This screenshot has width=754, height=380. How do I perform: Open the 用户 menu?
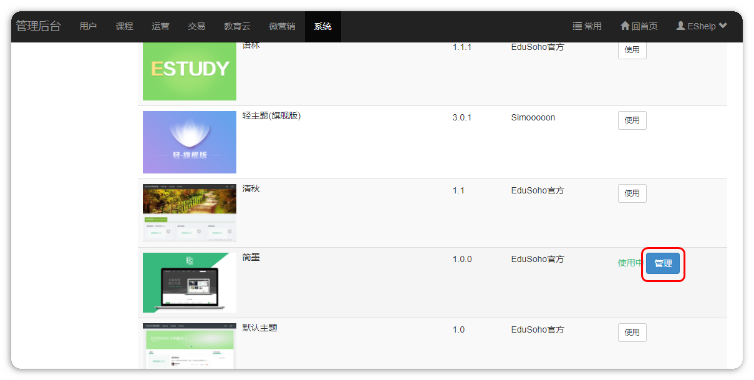point(88,26)
